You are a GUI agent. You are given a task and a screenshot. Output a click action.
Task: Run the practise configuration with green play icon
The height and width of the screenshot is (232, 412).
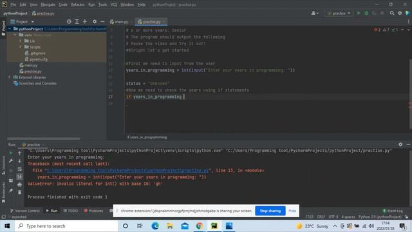[359, 13]
